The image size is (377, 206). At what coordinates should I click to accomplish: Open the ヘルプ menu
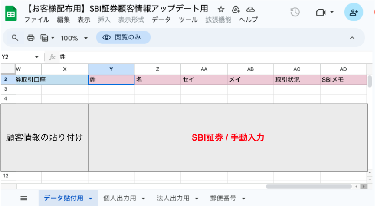tap(248, 20)
